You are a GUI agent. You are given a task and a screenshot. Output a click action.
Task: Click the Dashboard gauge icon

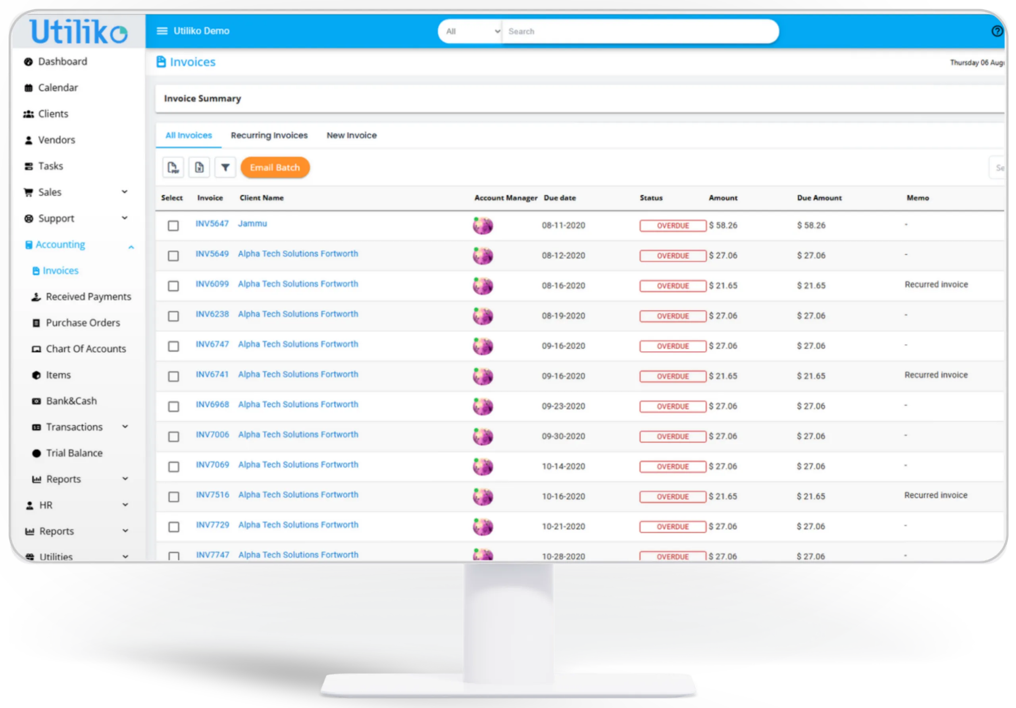(x=29, y=62)
